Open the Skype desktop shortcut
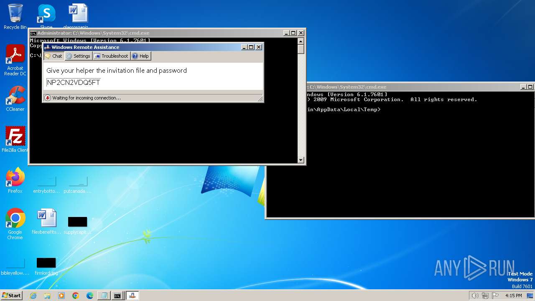Screen dimensions: 535x301 point(46,17)
